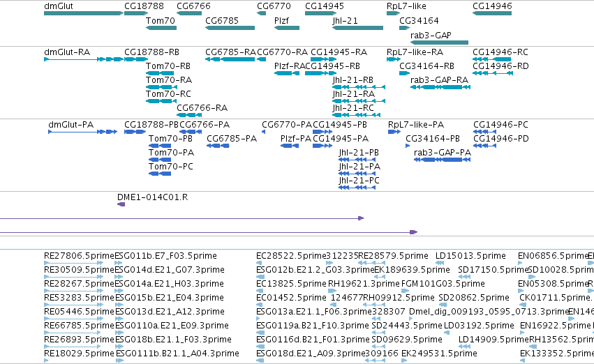Click EST FGM101G03.5prime label
The image size is (594, 364).
click(x=443, y=285)
